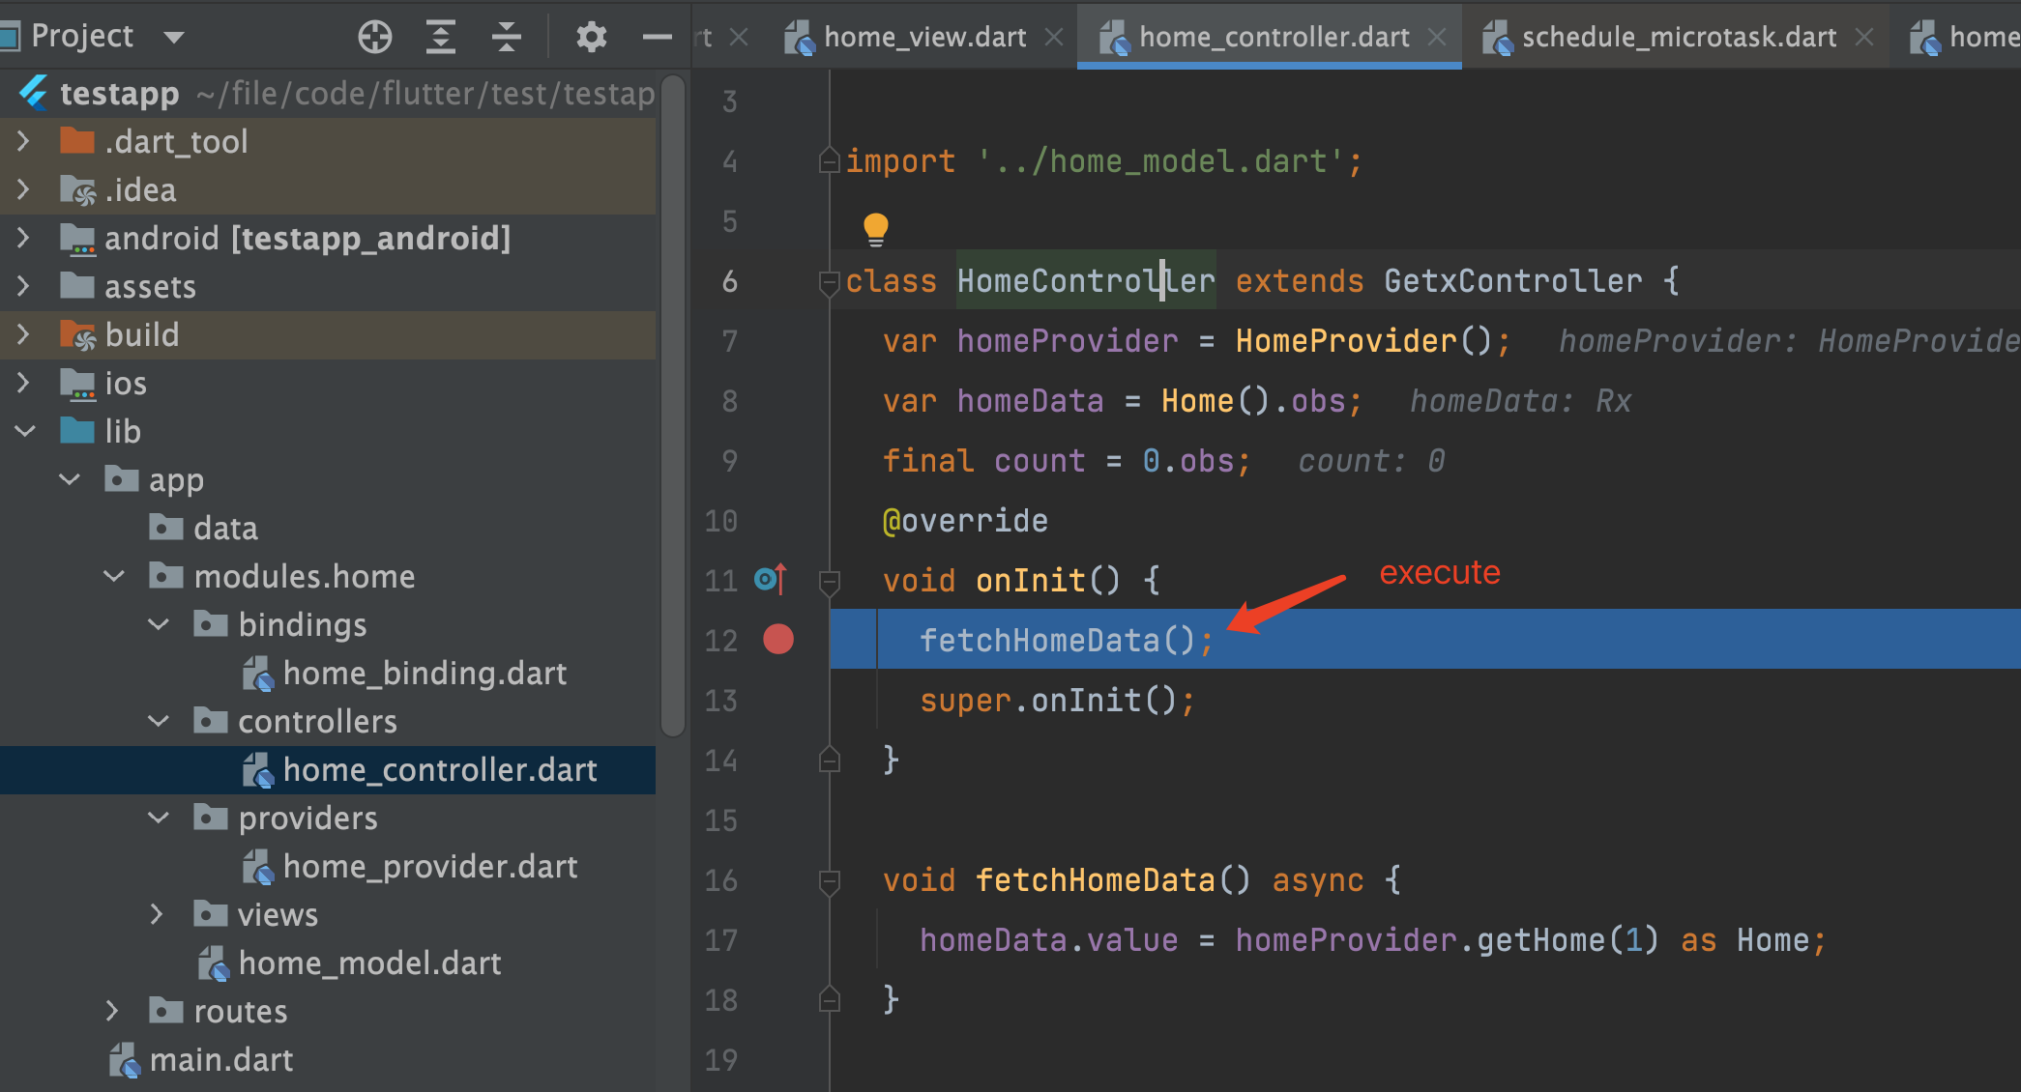Select the data folder in tree

[x=328, y=528]
